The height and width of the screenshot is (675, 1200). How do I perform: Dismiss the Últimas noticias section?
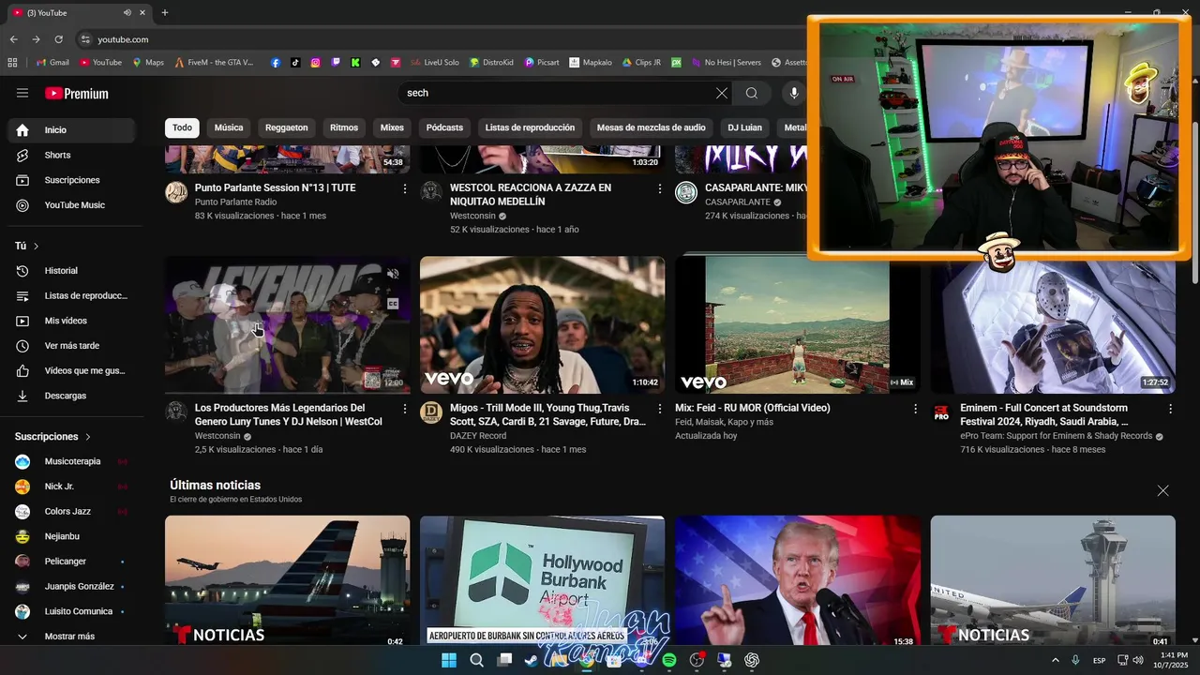pos(1162,490)
